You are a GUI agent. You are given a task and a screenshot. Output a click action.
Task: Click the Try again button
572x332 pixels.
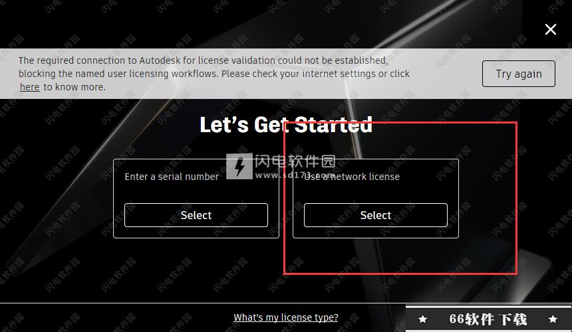(x=519, y=74)
